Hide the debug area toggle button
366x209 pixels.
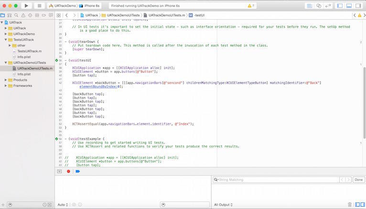pos(60,171)
